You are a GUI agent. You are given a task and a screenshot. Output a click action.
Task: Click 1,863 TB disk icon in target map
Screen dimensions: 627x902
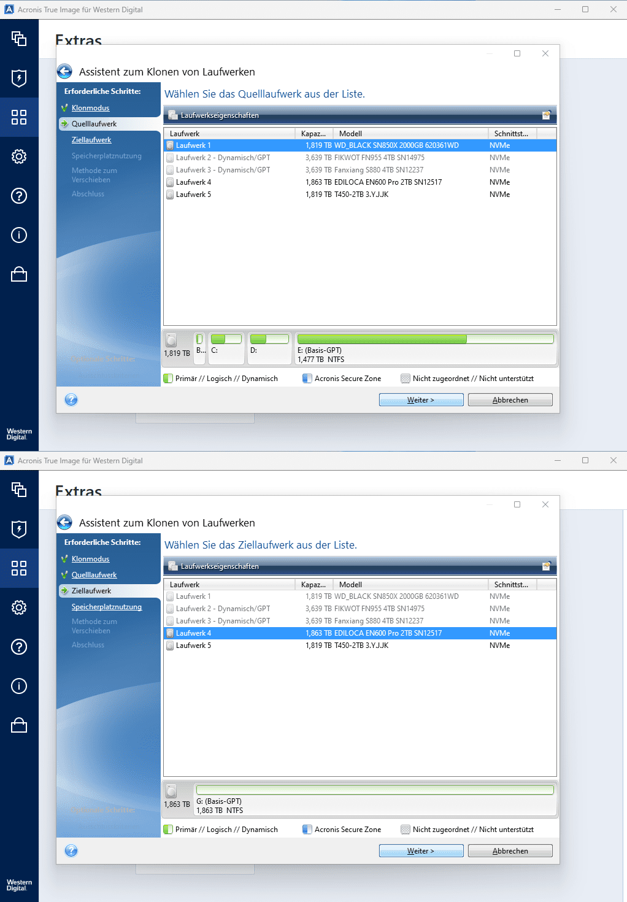coord(172,791)
